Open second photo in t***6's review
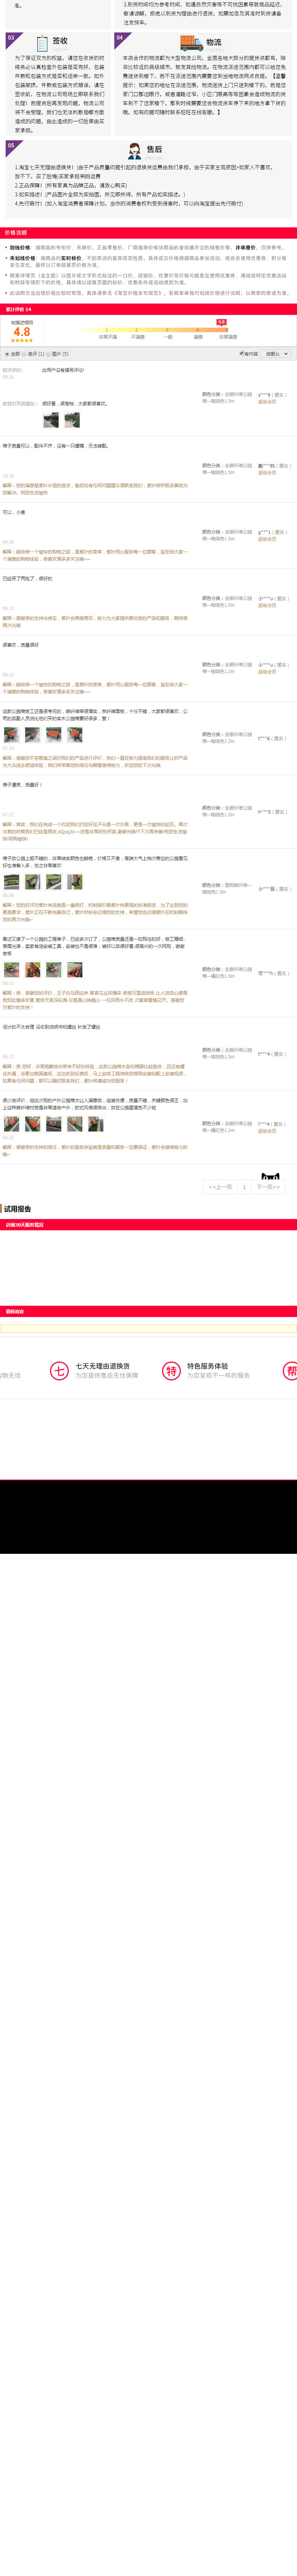Viewport: 297px width, 2576px height. (x=32, y=735)
